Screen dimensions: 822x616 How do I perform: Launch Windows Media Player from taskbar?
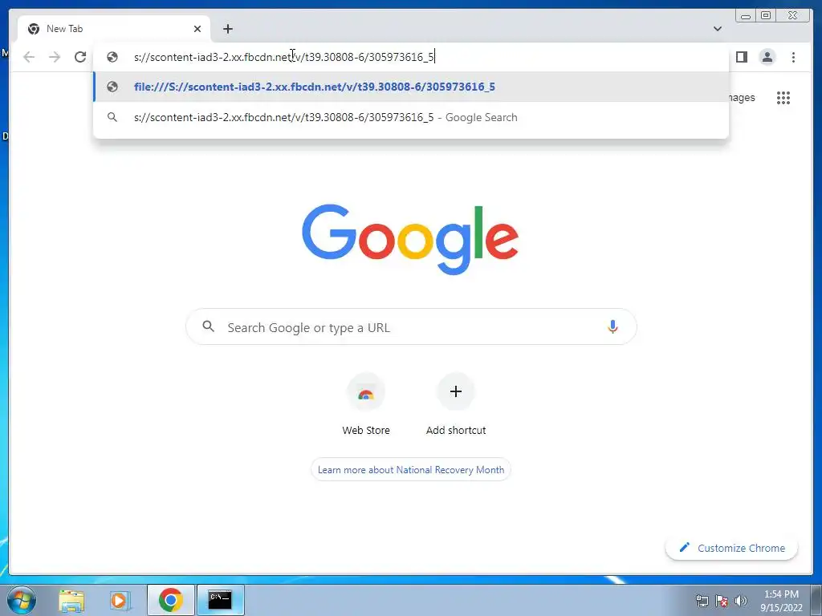pyautogui.click(x=120, y=600)
